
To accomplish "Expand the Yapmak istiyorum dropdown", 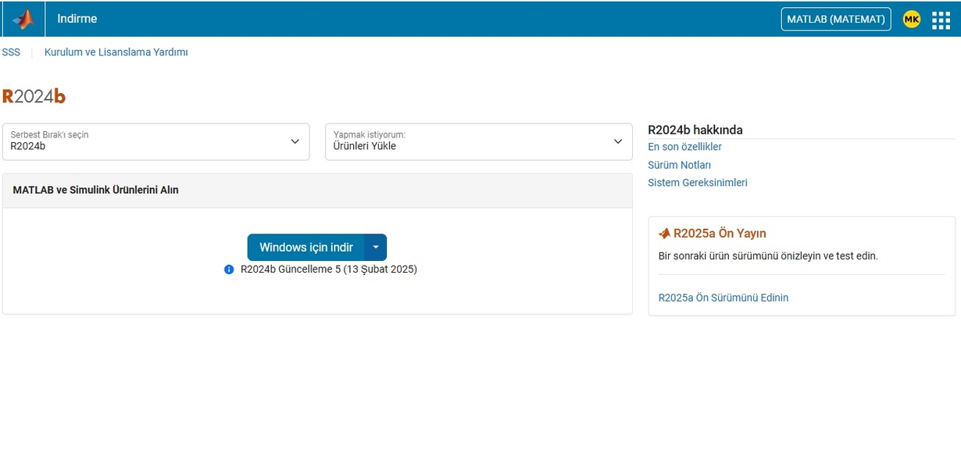I will (x=479, y=141).
